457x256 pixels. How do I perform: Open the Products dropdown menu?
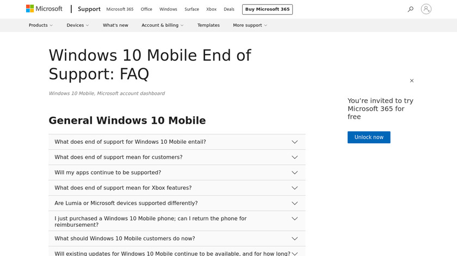pyautogui.click(x=41, y=25)
